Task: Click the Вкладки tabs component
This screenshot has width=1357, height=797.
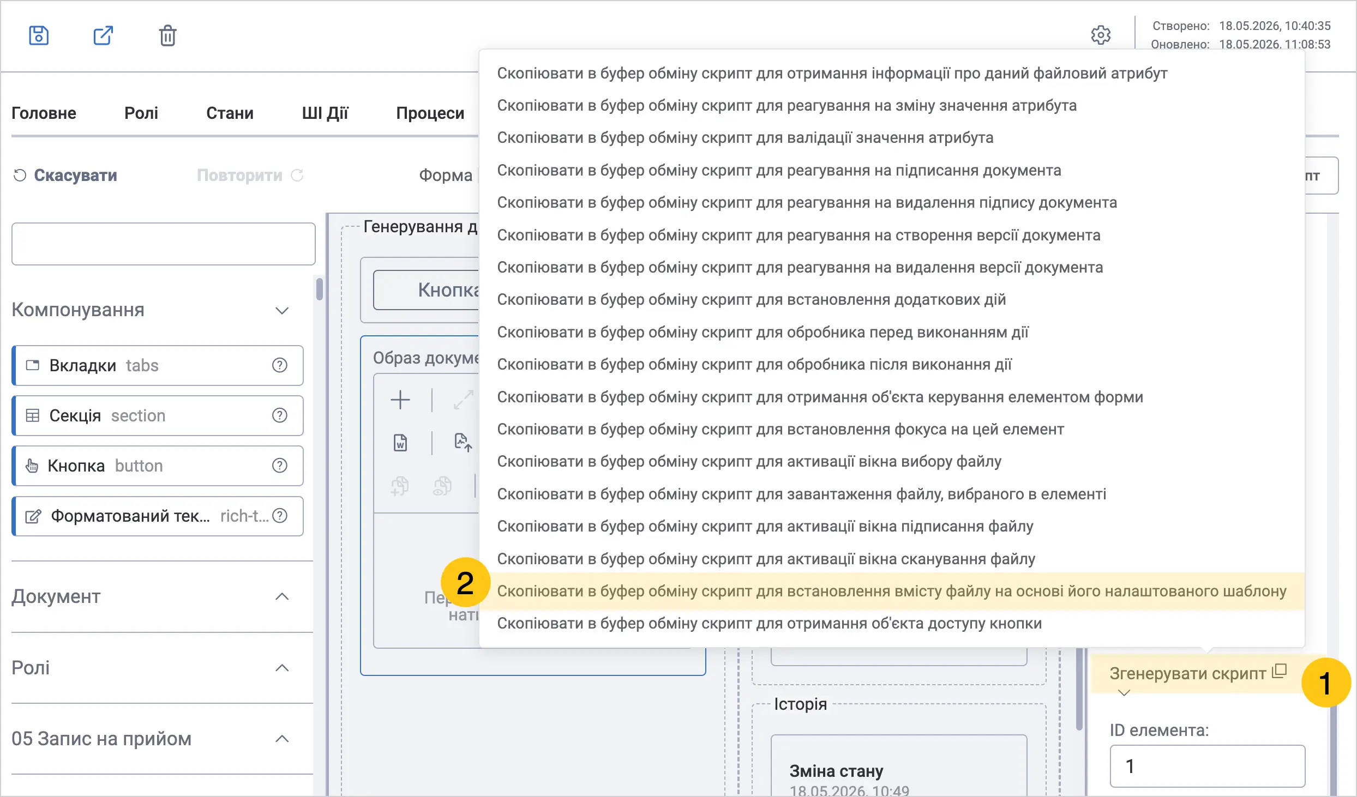Action: [x=158, y=365]
